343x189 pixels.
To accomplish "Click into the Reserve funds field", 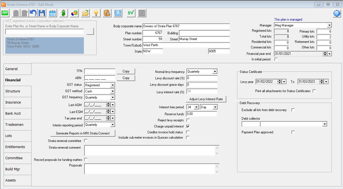I will tap(201, 114).
